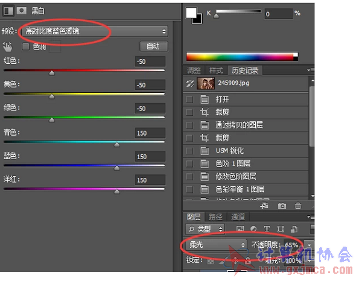Screen dimensions: 362x281
Task: Click the 245909.jpg snapshot thumbnail
Action: point(206,83)
